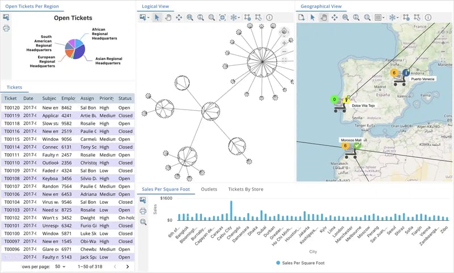Screen dimensions: 454x273
Task: Click the tall Cebu City bar
Action: 231,211
